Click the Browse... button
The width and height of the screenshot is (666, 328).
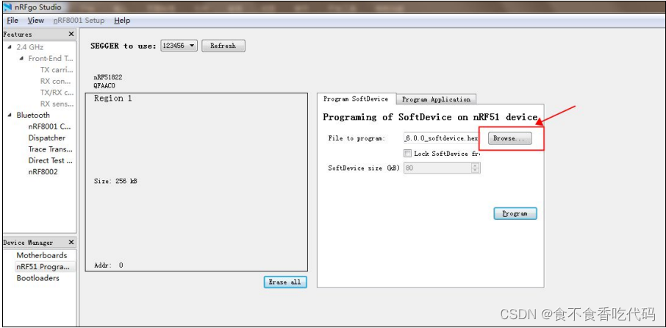[509, 138]
